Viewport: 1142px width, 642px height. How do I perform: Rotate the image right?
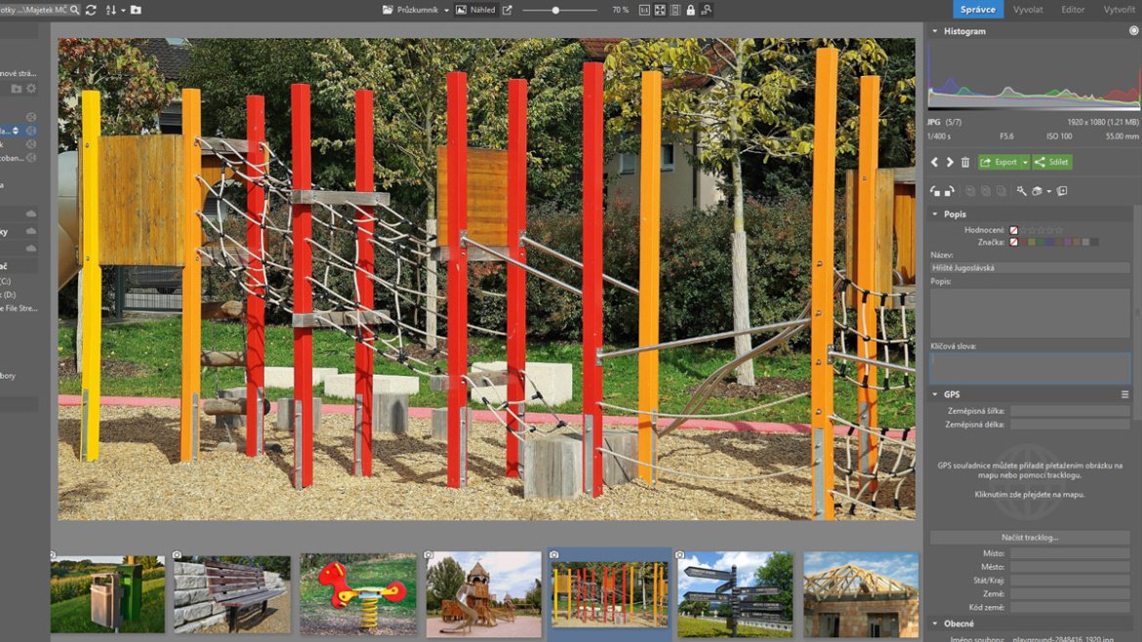pos(950,191)
